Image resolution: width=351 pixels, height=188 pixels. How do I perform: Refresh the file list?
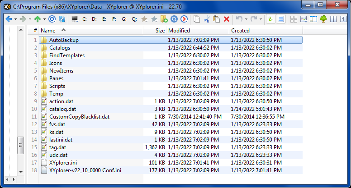[62, 19]
